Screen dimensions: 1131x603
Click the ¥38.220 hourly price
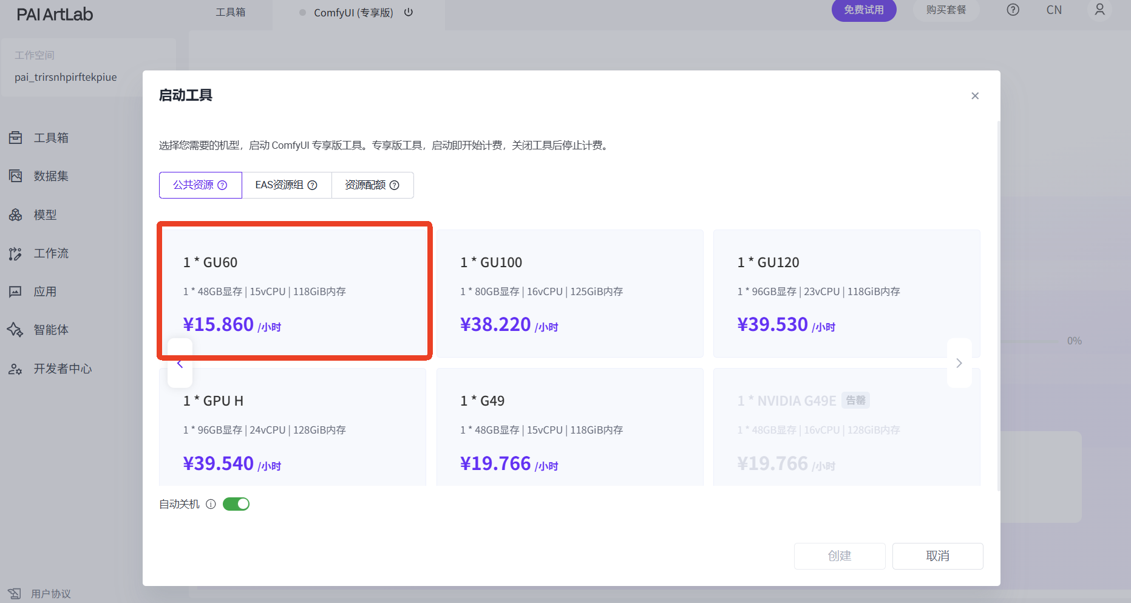point(509,325)
